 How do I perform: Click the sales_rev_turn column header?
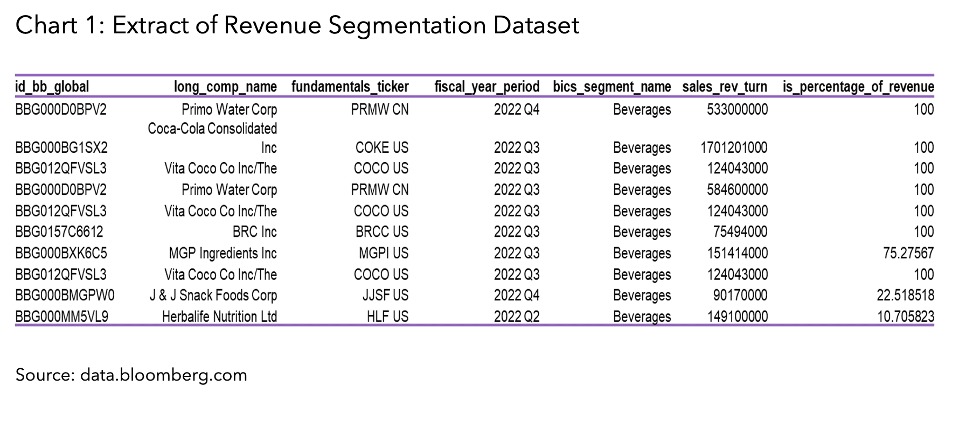click(725, 87)
